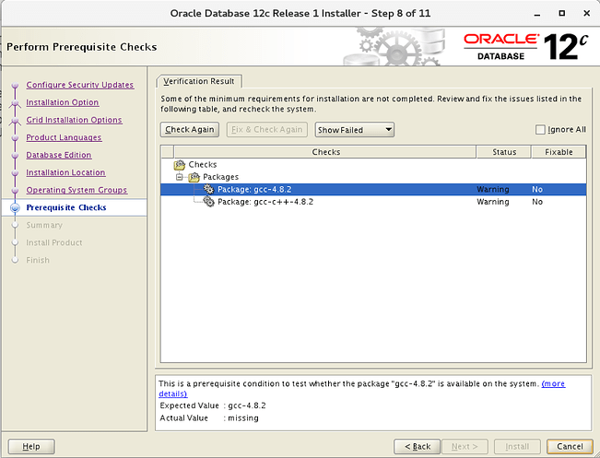Click the disabled Summary step
This screenshot has width=600, height=458.
pyautogui.click(x=44, y=226)
